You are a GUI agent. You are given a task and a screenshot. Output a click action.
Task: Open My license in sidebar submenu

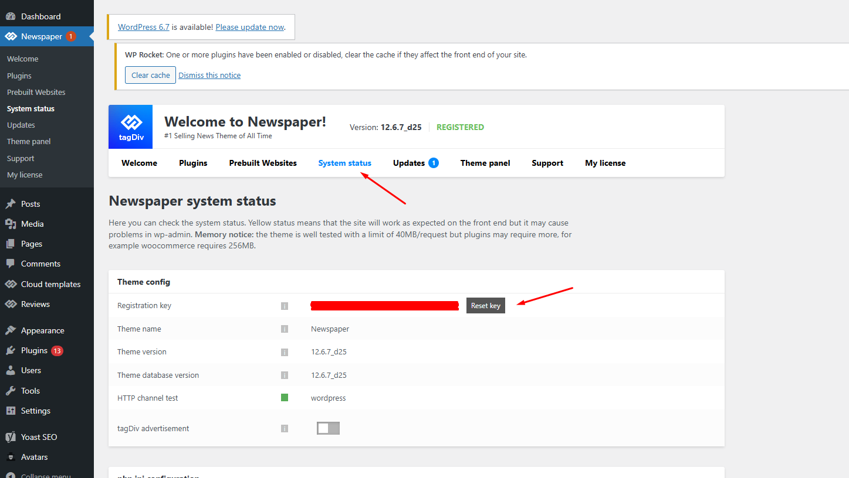point(25,175)
